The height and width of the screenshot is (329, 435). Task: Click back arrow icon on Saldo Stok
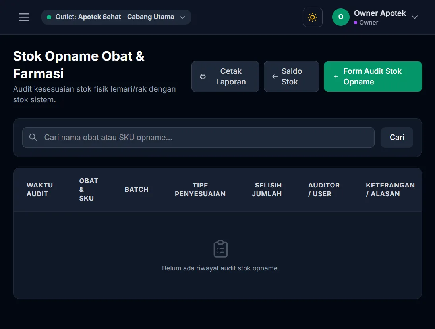275,77
